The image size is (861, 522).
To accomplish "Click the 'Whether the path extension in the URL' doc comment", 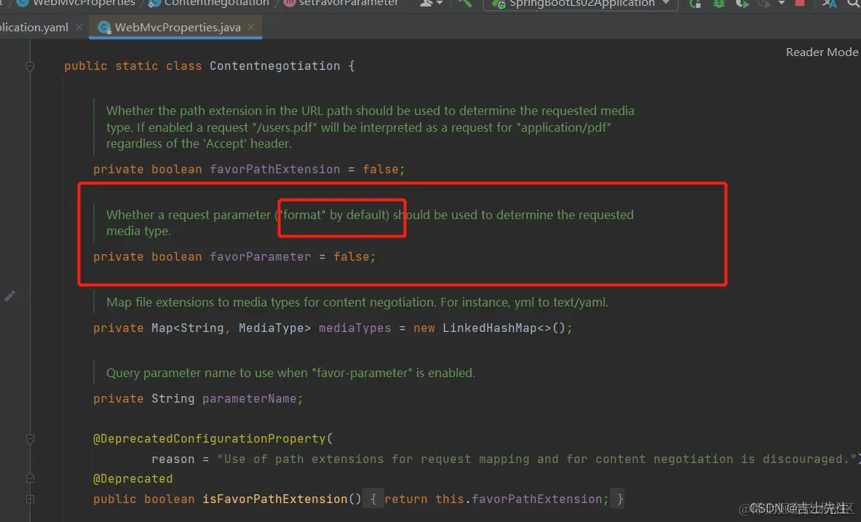I will tap(370, 127).
